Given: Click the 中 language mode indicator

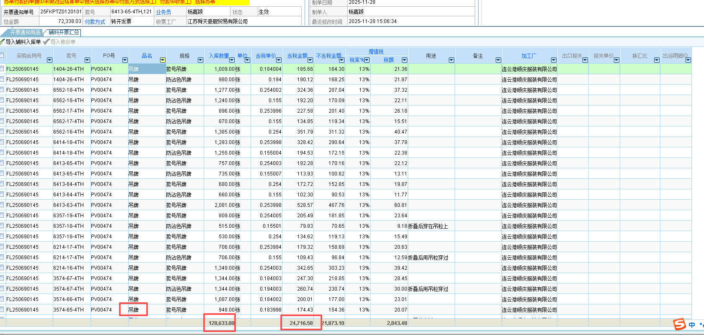Looking at the screenshot, I should click(692, 325).
